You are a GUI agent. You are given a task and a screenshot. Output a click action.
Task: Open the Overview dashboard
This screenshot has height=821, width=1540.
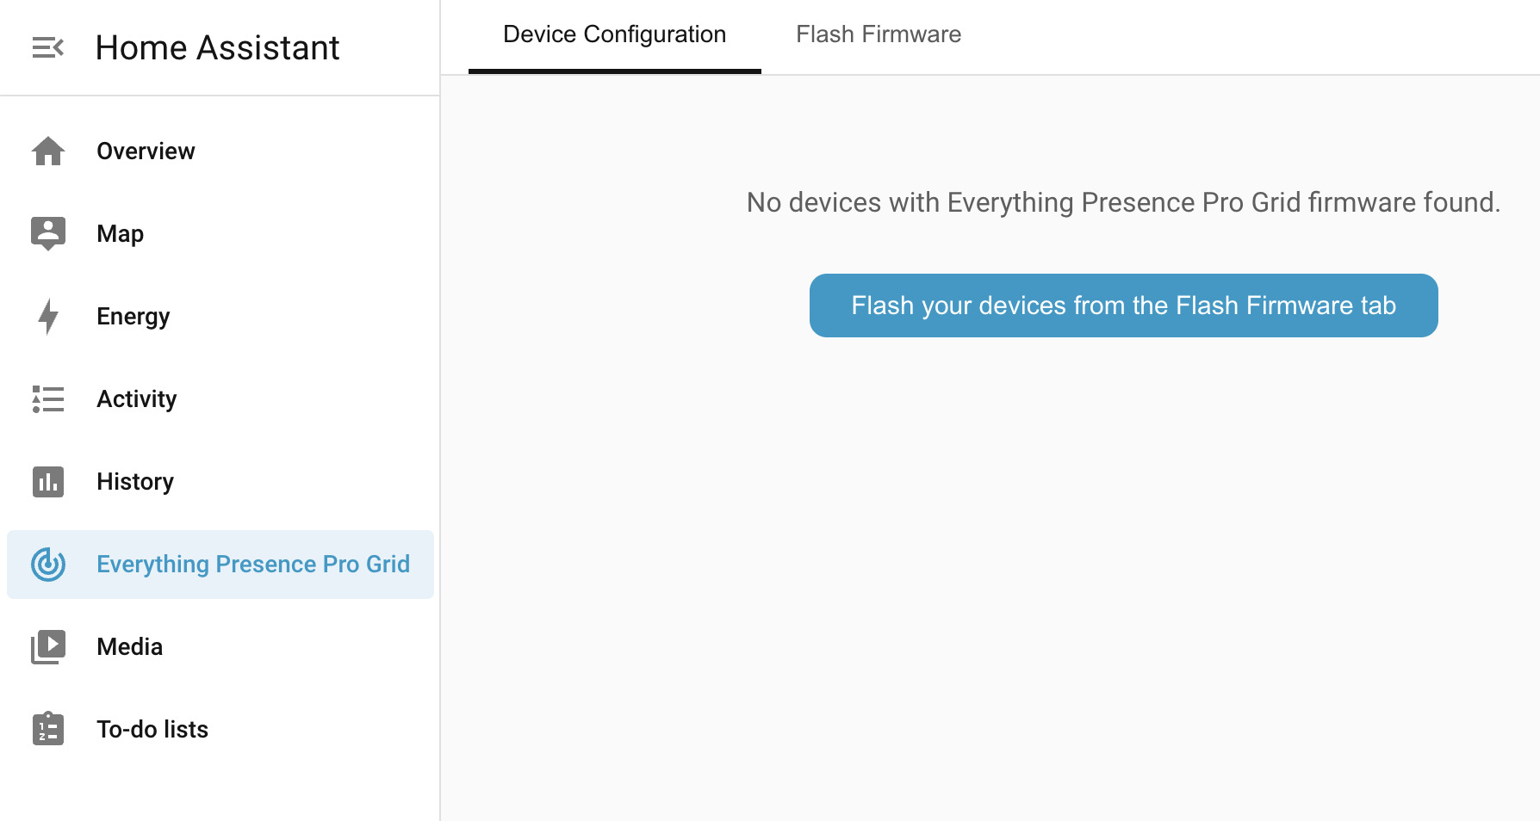click(145, 151)
